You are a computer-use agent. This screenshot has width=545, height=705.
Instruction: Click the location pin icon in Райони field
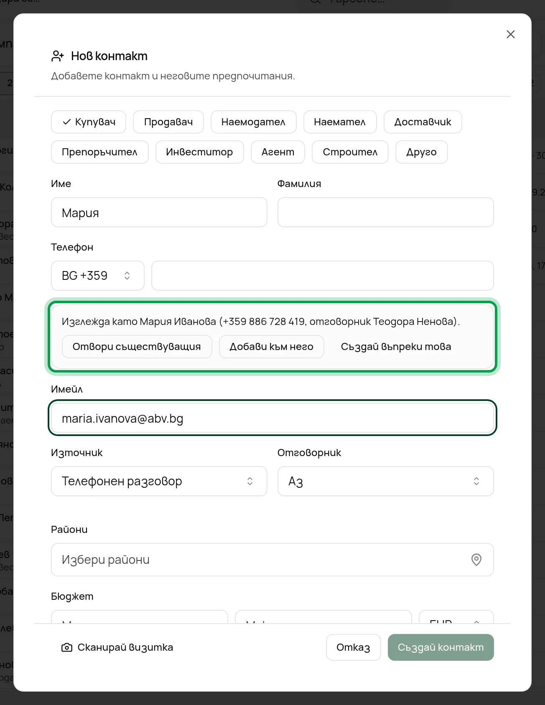476,560
